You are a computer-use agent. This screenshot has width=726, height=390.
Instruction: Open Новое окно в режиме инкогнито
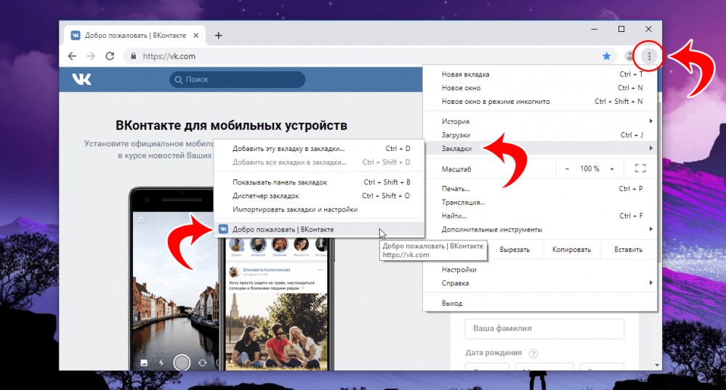coord(540,102)
